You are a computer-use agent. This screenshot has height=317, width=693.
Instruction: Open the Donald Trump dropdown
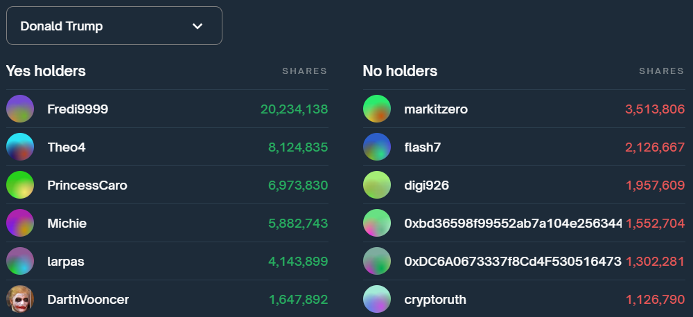[114, 26]
